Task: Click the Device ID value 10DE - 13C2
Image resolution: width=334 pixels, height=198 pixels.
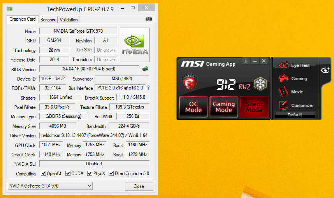Action: click(x=53, y=79)
